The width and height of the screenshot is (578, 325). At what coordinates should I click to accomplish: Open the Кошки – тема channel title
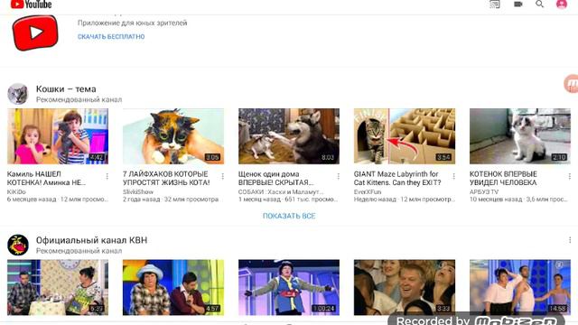(66, 88)
